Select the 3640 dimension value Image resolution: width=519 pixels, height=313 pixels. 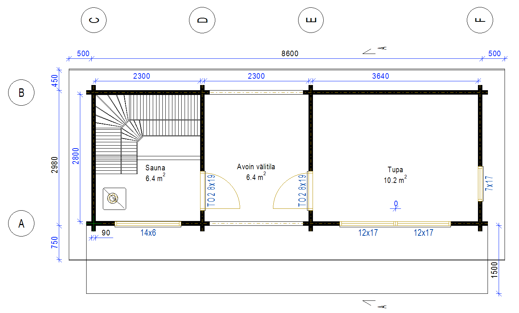tap(380, 76)
